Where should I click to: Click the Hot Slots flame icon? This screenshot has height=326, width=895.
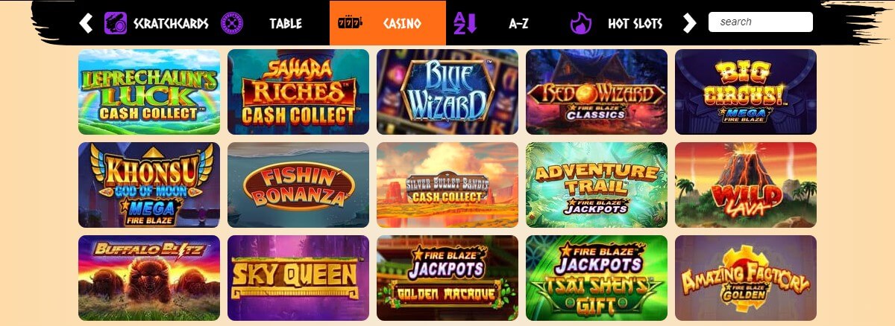[x=581, y=23]
